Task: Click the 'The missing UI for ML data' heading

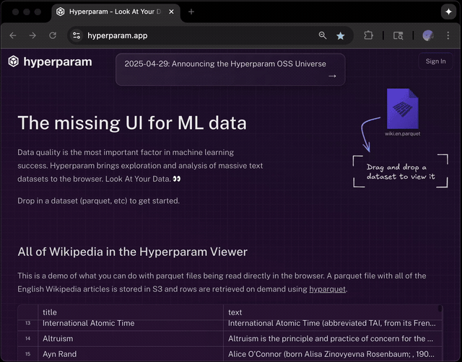Action: 132,123
